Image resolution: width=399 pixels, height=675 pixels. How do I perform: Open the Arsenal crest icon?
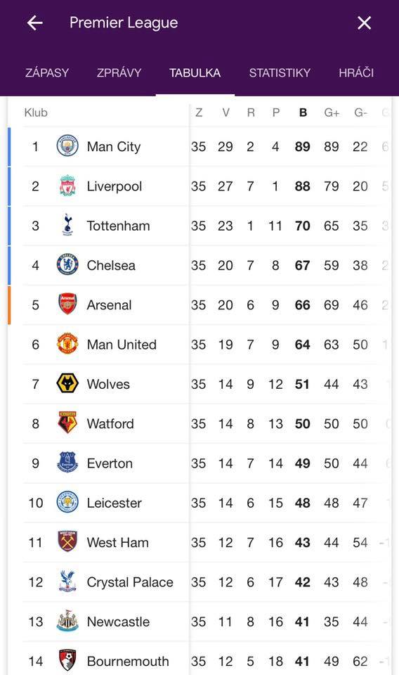[67, 304]
